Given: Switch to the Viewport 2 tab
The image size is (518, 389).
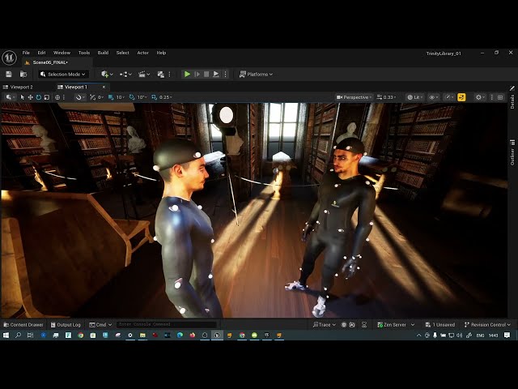Looking at the screenshot, I should (x=18, y=87).
